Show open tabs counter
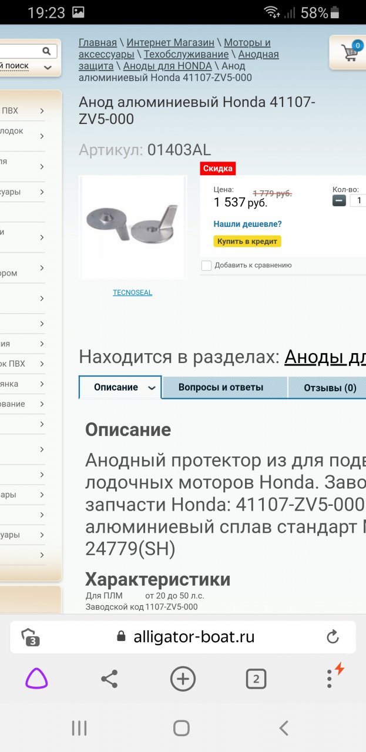The height and width of the screenshot is (752, 366). tap(256, 679)
